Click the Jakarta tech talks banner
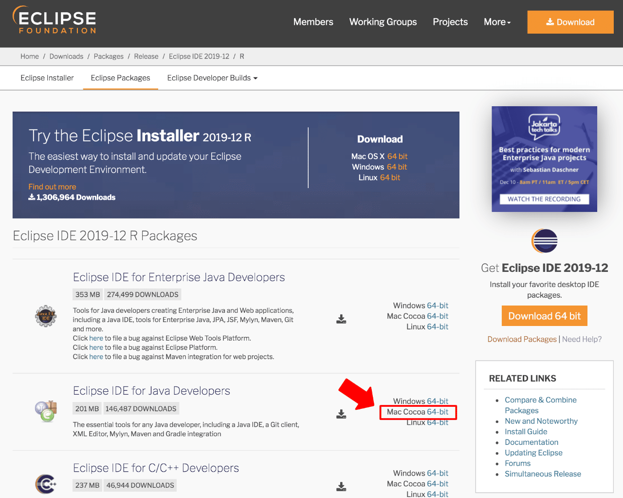Image resolution: width=623 pixels, height=498 pixels. (544, 159)
